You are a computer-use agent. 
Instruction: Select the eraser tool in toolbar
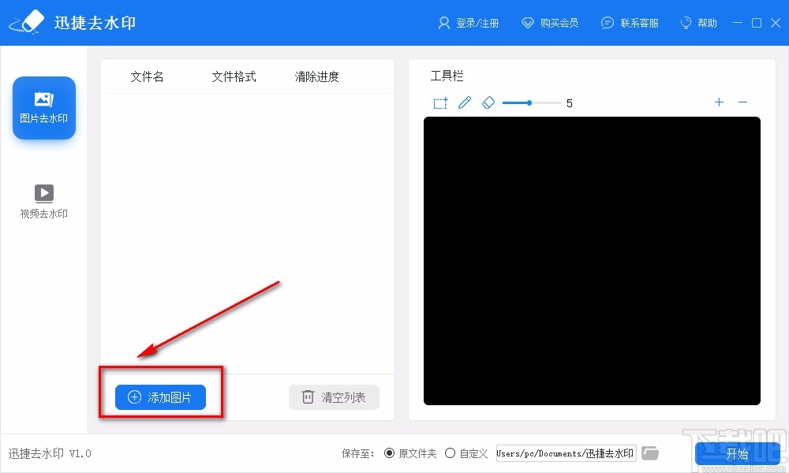(488, 102)
